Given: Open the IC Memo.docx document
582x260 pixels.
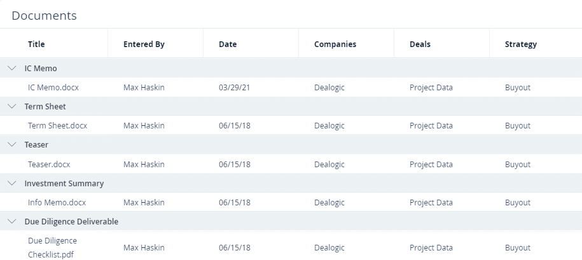Looking at the screenshot, I should [53, 88].
